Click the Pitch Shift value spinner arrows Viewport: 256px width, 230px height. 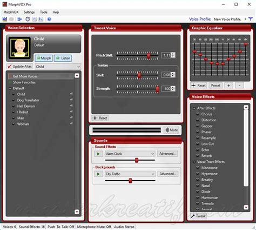click(173, 55)
